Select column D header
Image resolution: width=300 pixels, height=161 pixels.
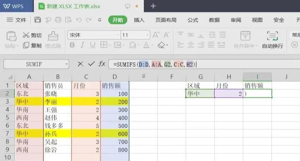[x=115, y=77]
